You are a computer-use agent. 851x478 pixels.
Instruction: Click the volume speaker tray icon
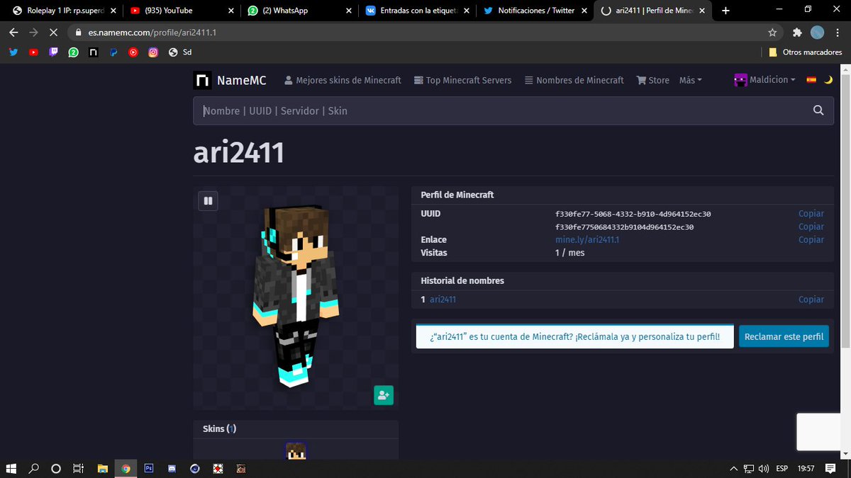coord(763,468)
